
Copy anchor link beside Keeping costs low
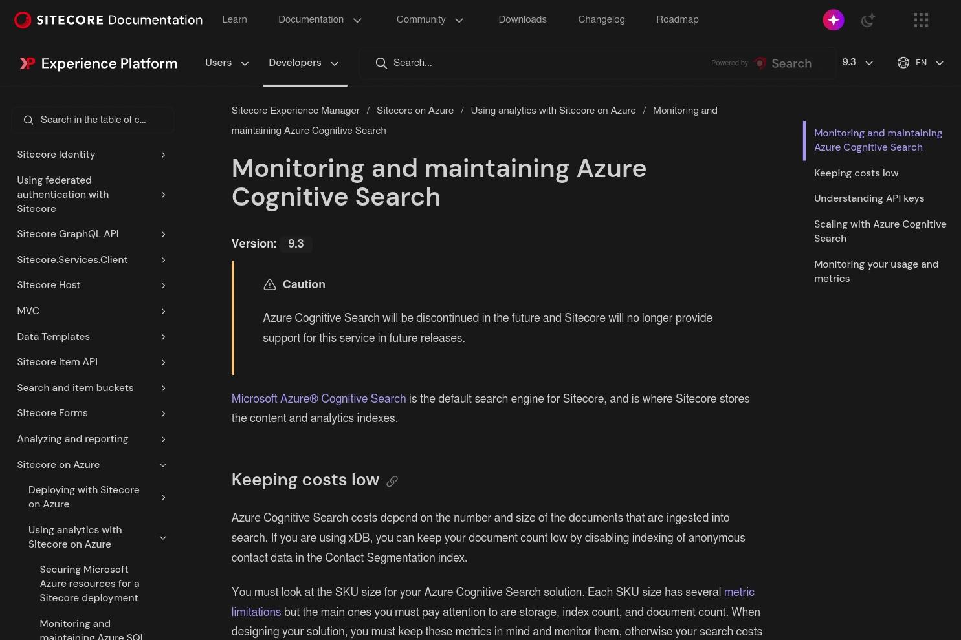click(392, 481)
